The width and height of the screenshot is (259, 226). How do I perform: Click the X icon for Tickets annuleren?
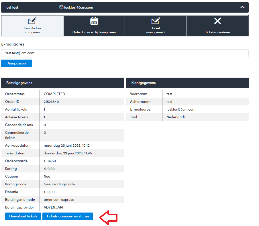217,21
